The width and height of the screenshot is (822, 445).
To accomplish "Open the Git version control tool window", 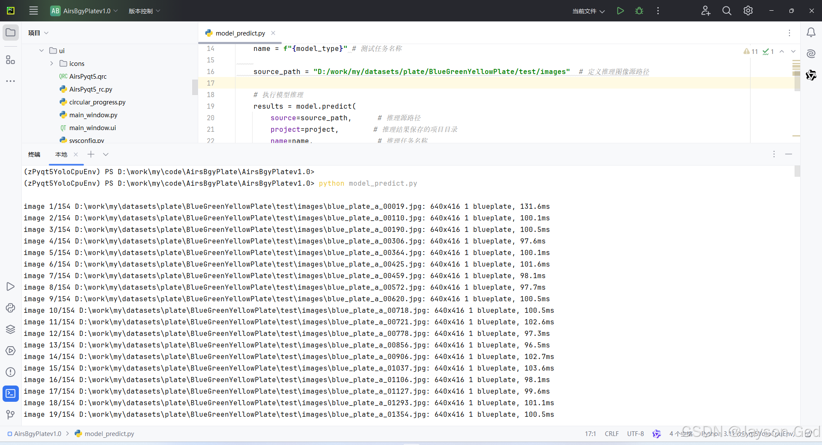I will click(x=10, y=414).
